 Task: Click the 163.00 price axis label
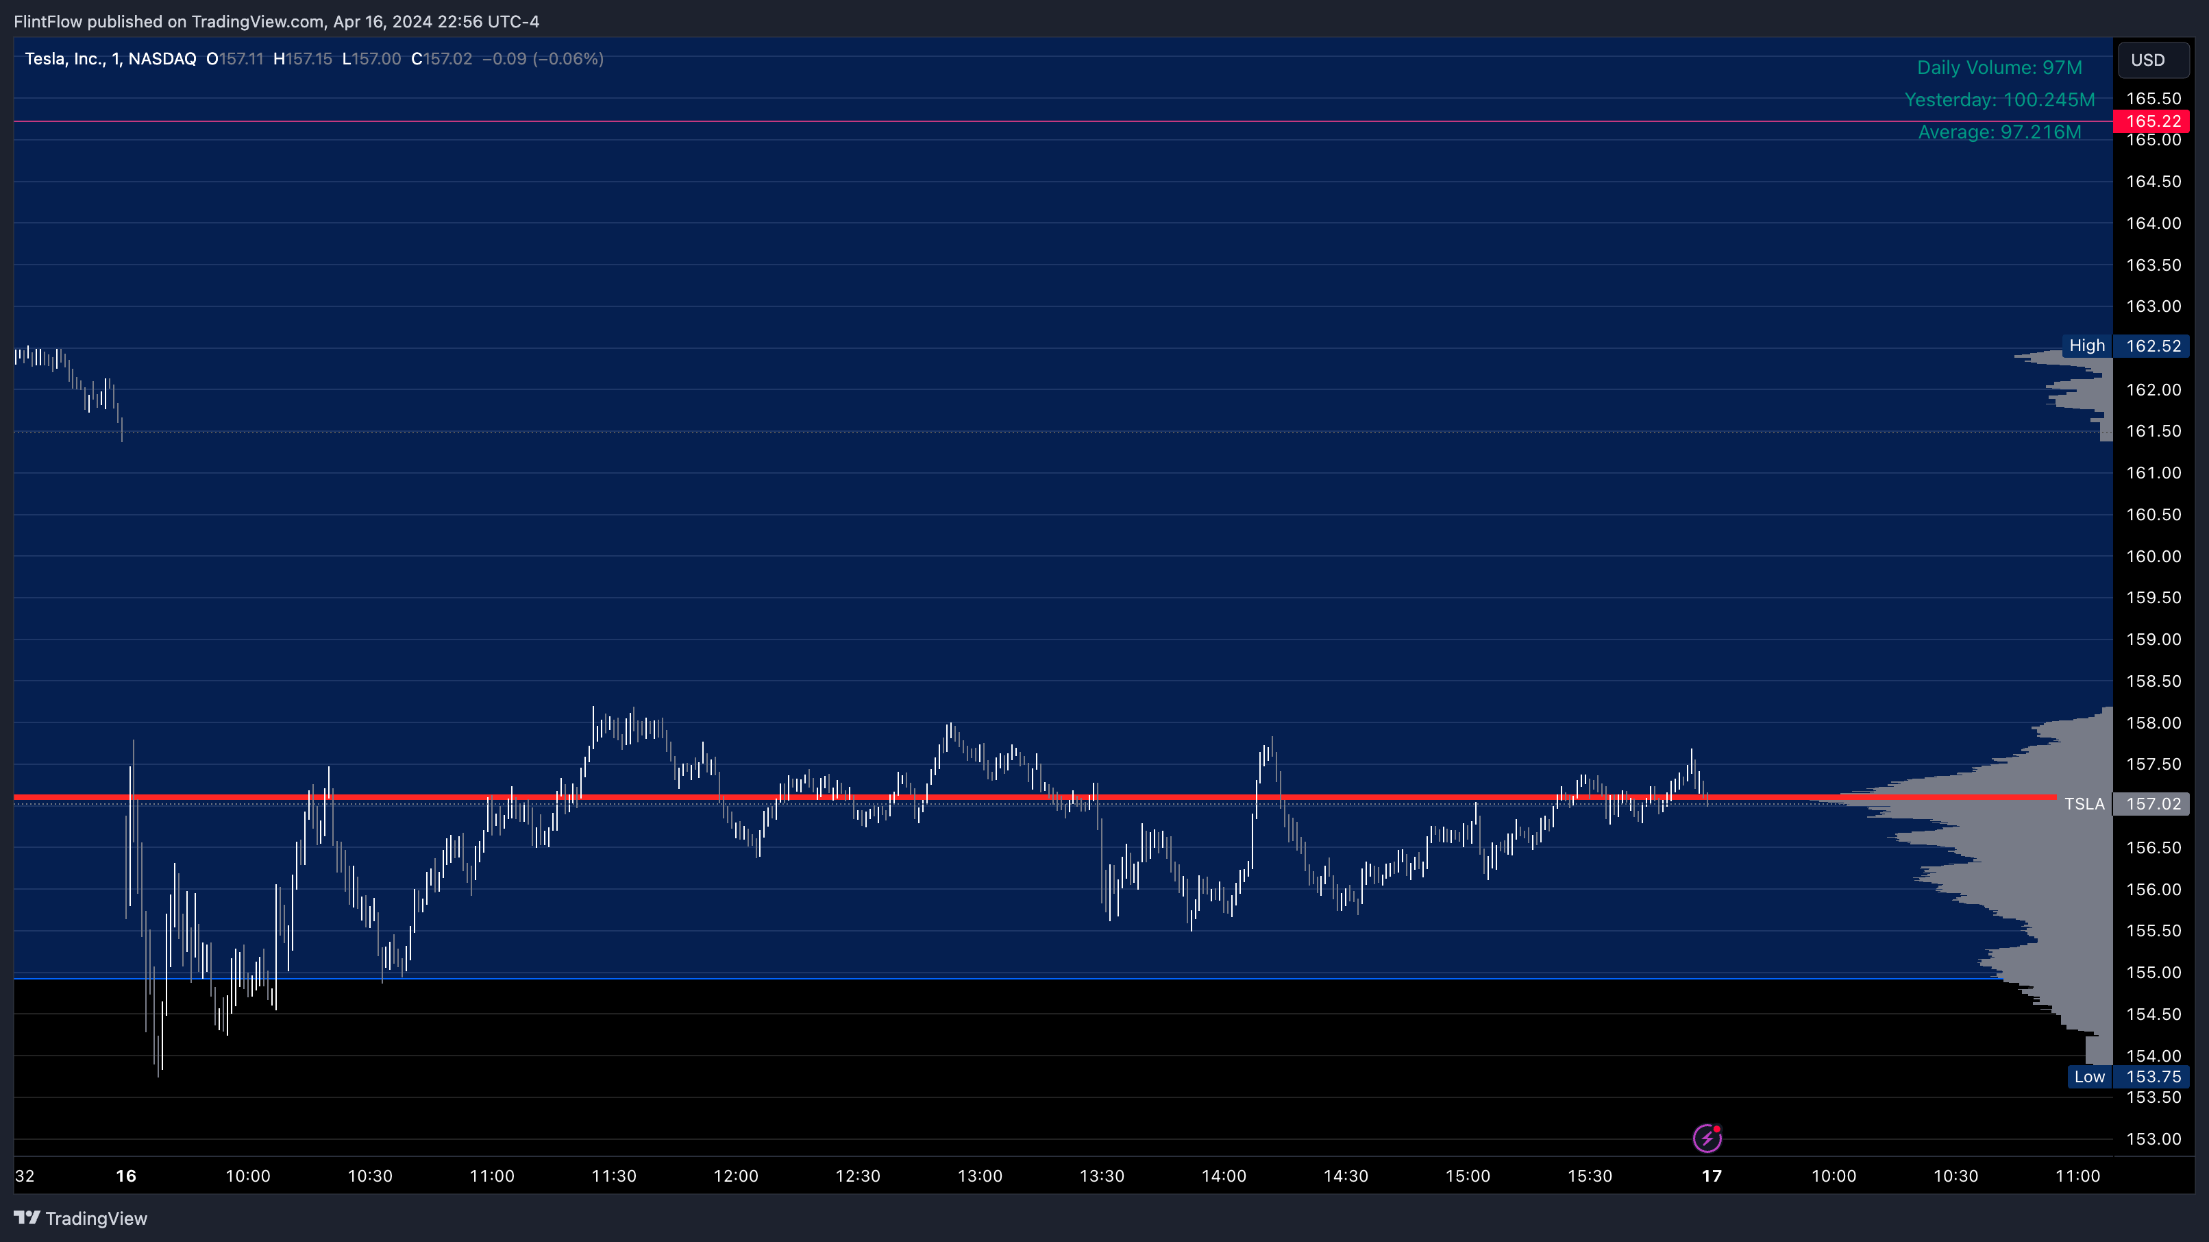[x=2154, y=305]
